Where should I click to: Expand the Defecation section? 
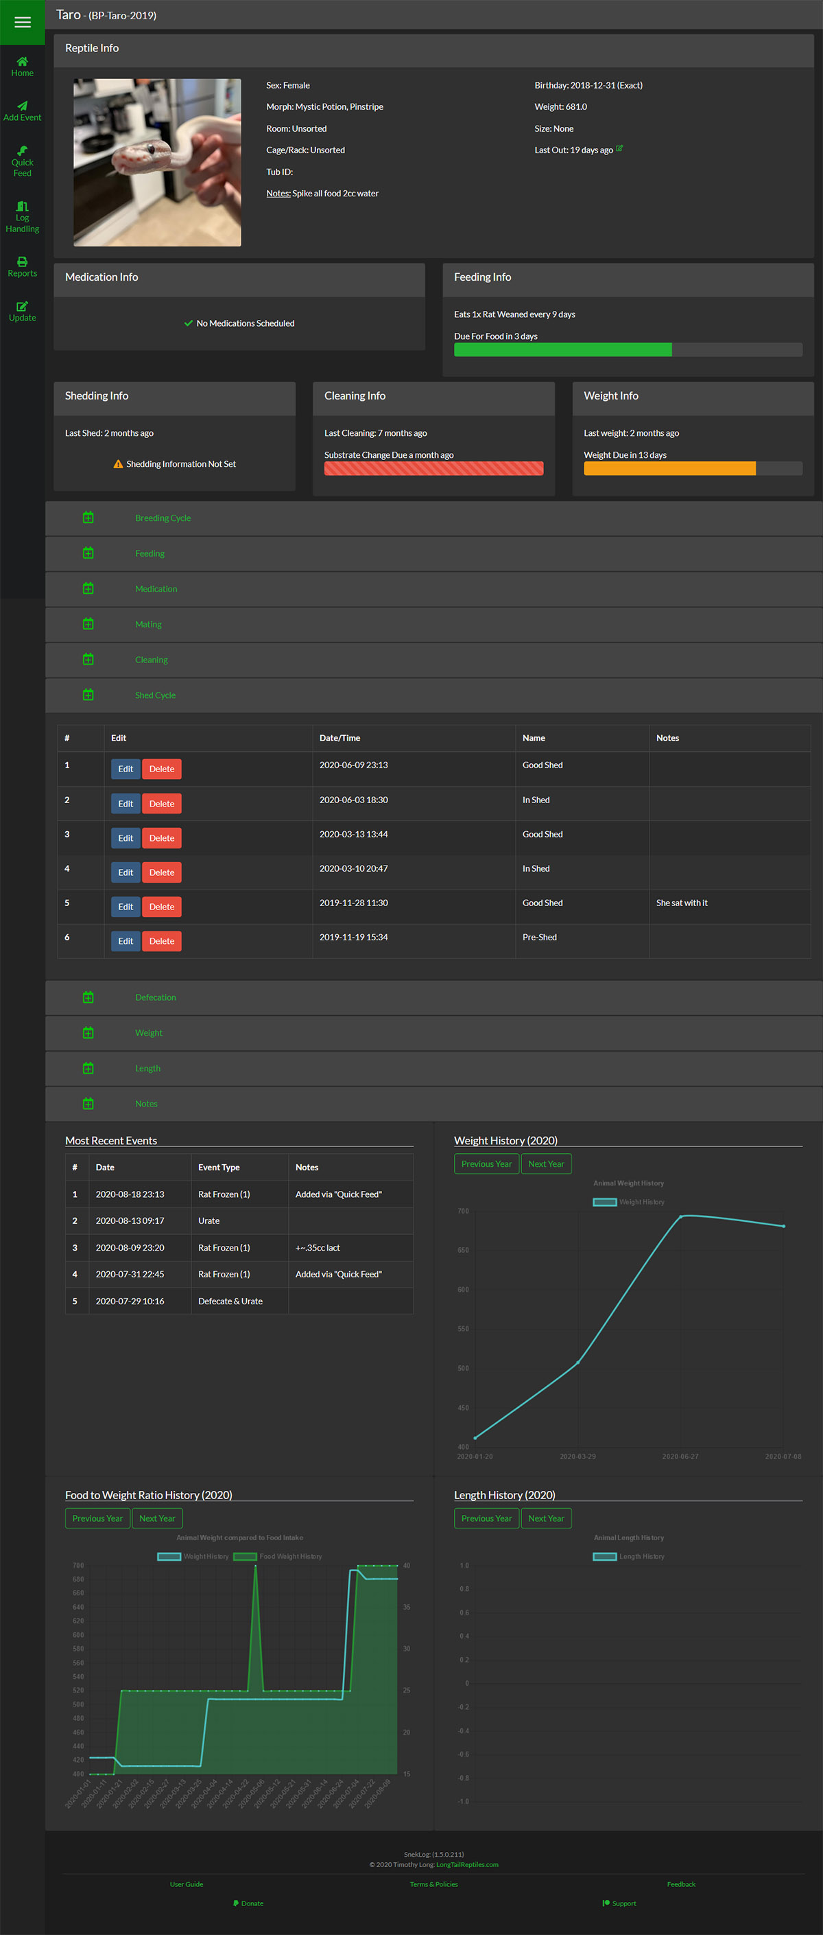click(x=155, y=997)
